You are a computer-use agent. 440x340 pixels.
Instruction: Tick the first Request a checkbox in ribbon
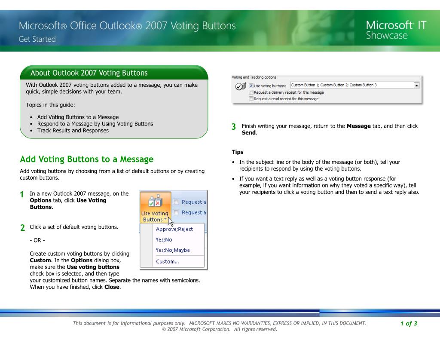[x=176, y=202]
